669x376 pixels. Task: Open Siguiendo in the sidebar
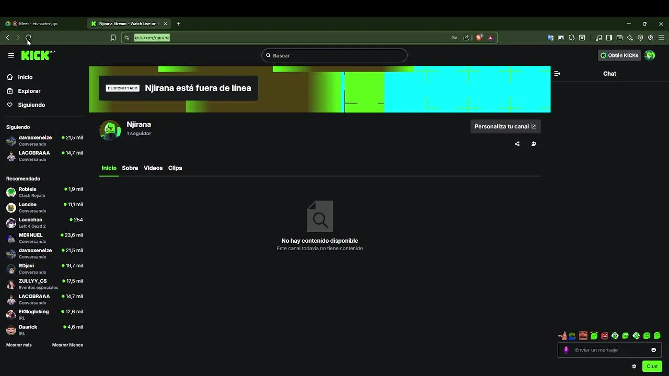pyautogui.click(x=31, y=105)
